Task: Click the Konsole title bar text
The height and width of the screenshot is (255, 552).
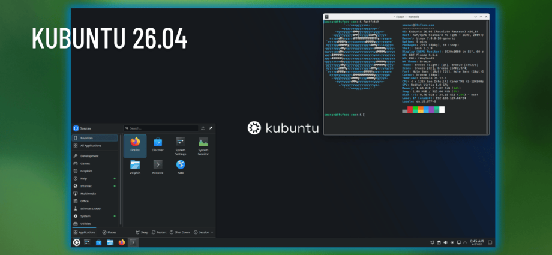Action: pos(406,17)
